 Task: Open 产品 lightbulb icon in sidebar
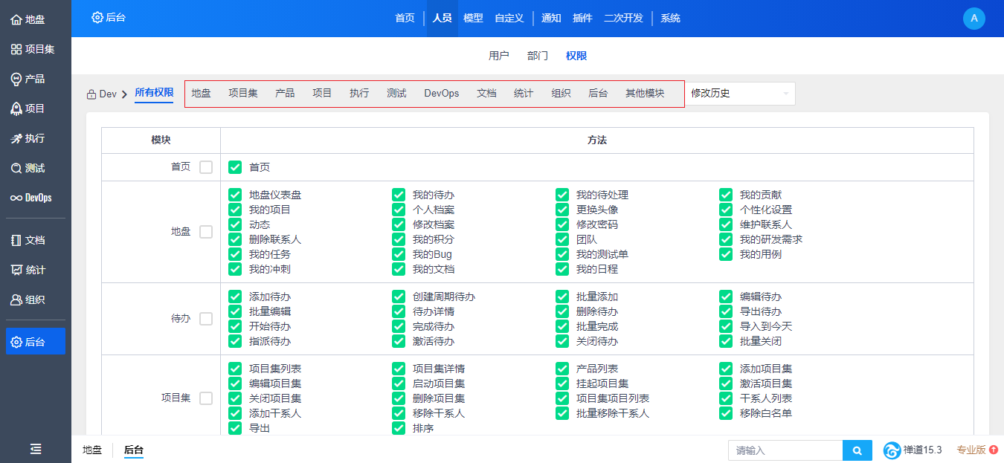[x=16, y=79]
